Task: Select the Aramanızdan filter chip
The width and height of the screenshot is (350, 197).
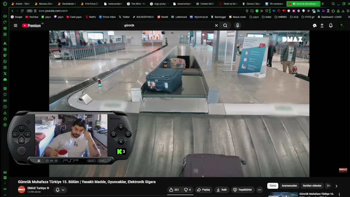Action: coord(289,186)
